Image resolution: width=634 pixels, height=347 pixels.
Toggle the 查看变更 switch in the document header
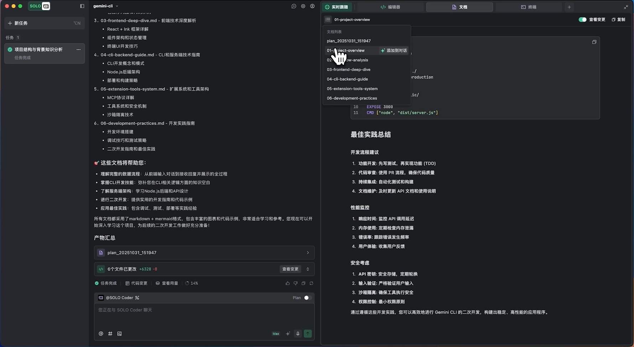[582, 20]
